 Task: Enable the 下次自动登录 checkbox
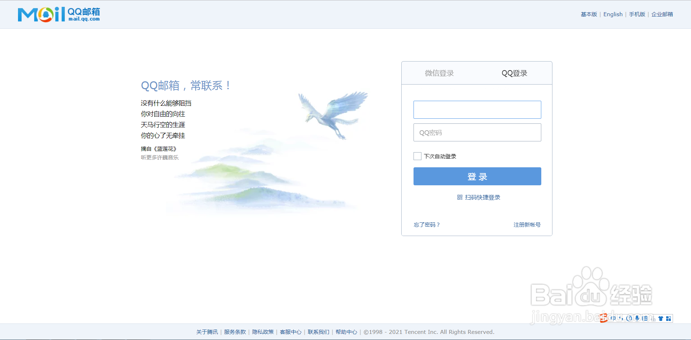pos(417,156)
